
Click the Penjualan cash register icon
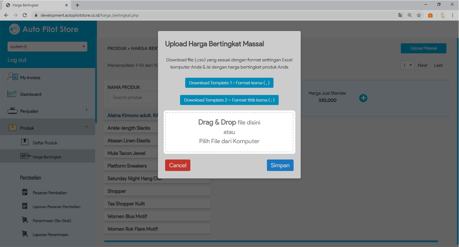coord(12,111)
